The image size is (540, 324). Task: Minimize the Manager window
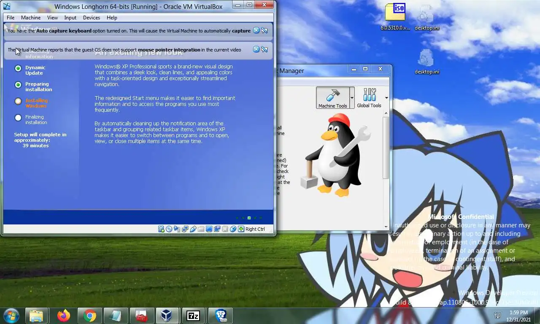[x=354, y=69]
